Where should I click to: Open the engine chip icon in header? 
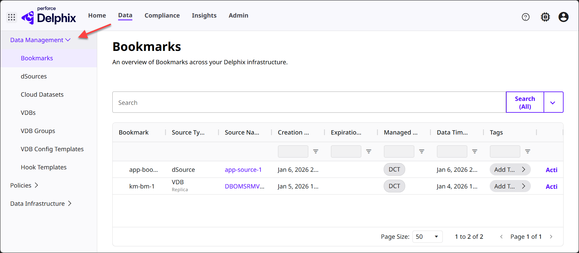[x=545, y=17]
